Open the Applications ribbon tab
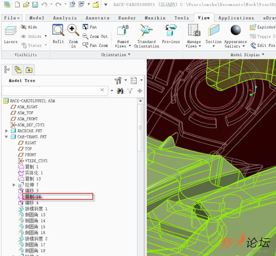The image size is (276, 256). [236, 18]
